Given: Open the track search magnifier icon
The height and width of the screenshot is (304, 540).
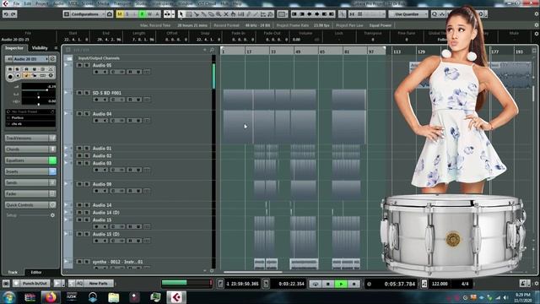Looking at the screenshot, I should [212, 50].
